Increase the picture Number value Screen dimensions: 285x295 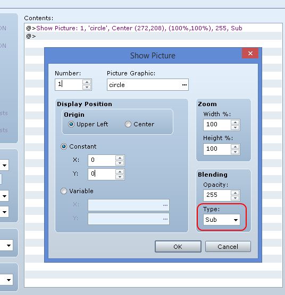[87, 82]
